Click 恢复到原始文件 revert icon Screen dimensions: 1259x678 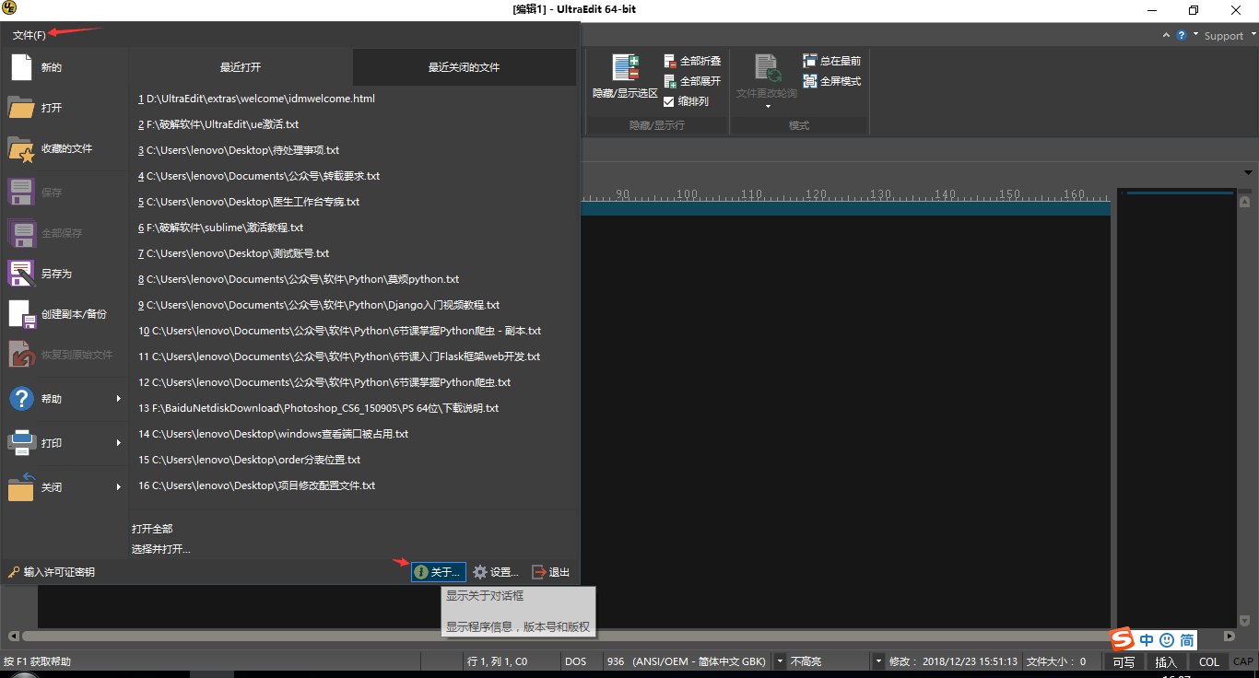click(21, 355)
